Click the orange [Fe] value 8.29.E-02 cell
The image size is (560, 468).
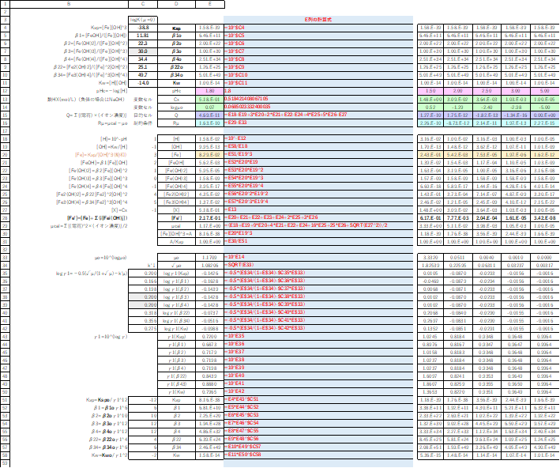coord(210,154)
